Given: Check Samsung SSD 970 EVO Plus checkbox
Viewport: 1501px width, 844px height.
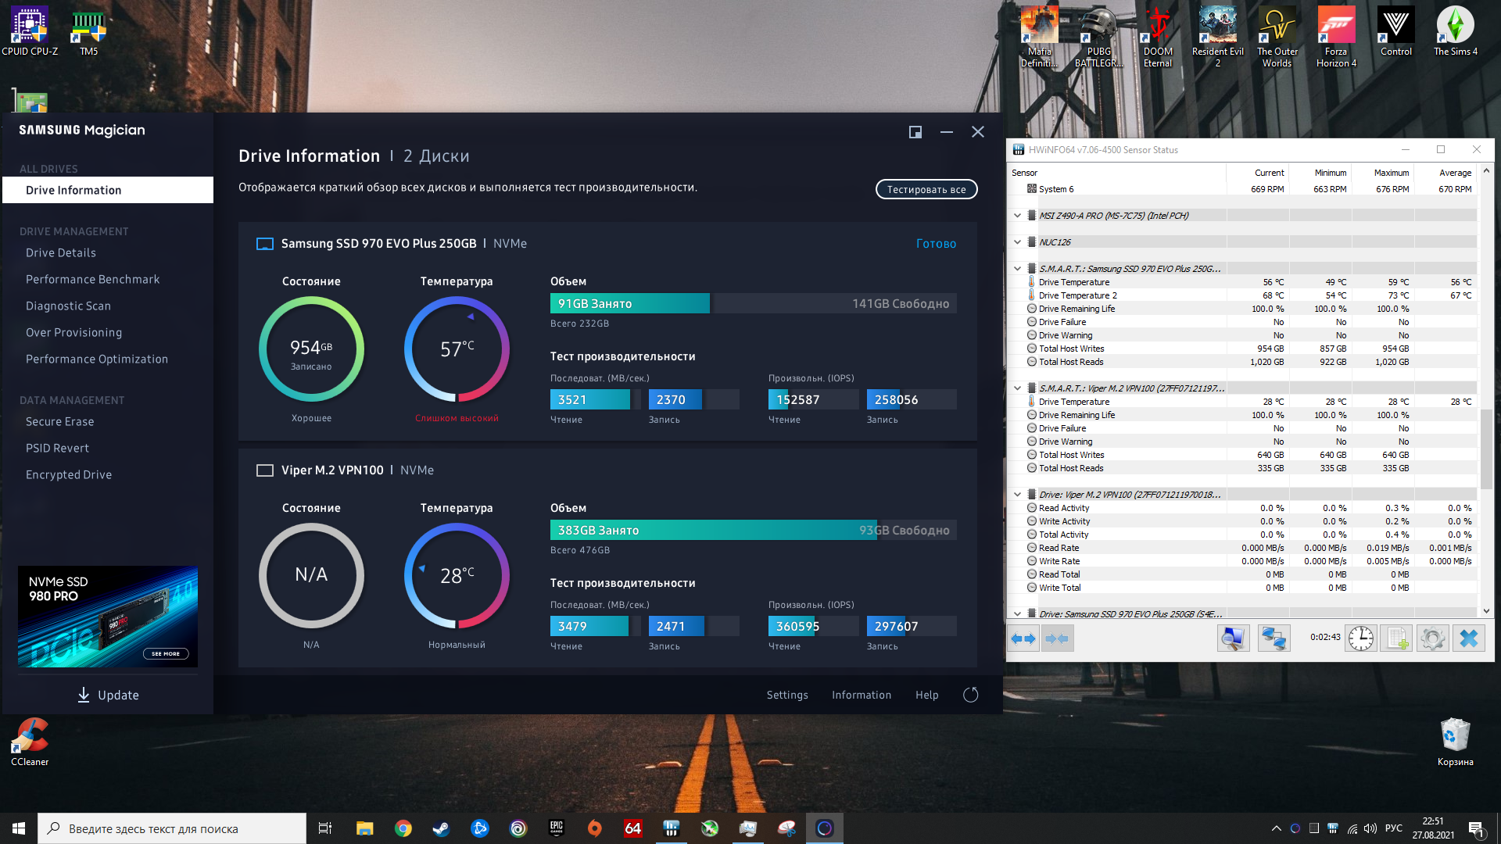Looking at the screenshot, I should pos(265,244).
